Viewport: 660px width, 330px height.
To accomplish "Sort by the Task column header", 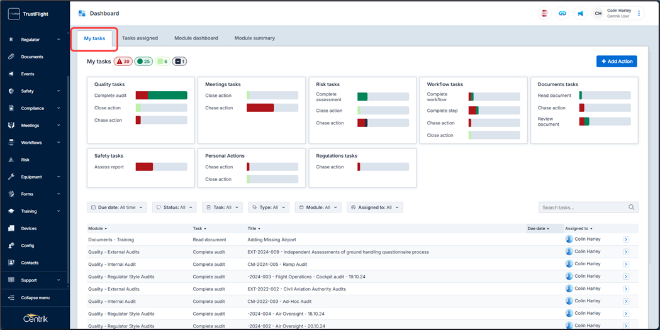I will point(199,229).
